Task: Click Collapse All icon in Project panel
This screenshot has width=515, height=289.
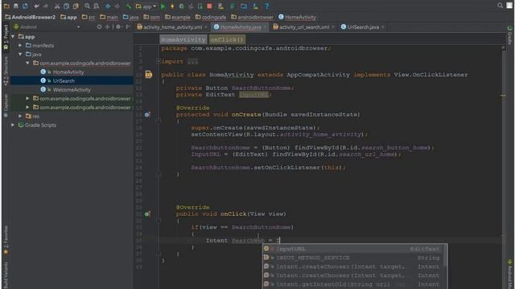Action: [107, 26]
